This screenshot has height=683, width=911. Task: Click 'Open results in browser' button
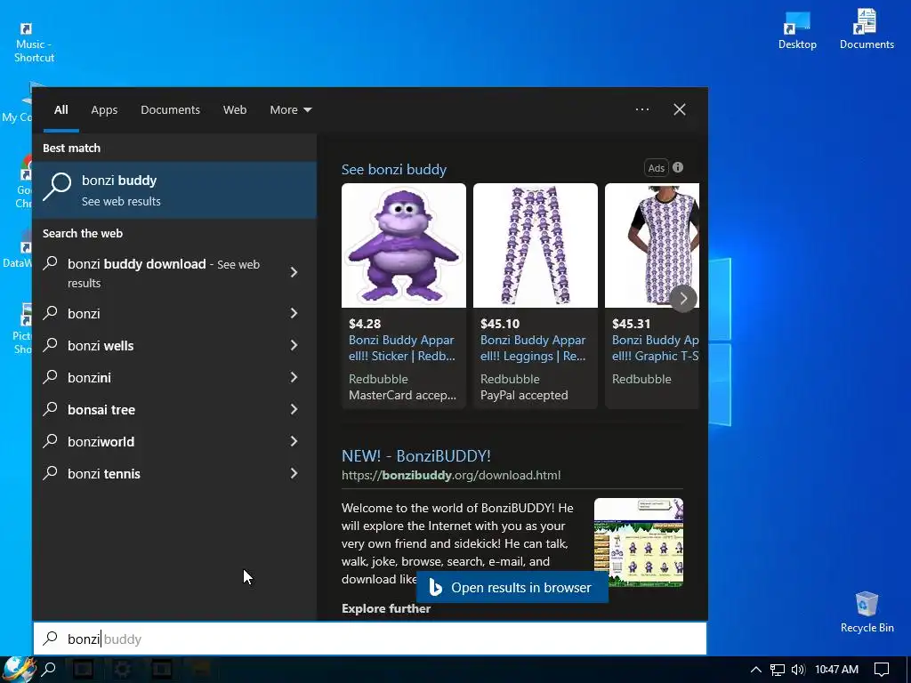pyautogui.click(x=512, y=588)
